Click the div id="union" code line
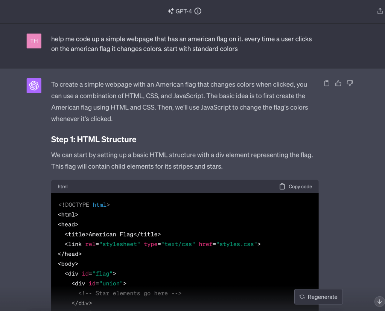Viewport: 385px width, 311px height. click(99, 283)
